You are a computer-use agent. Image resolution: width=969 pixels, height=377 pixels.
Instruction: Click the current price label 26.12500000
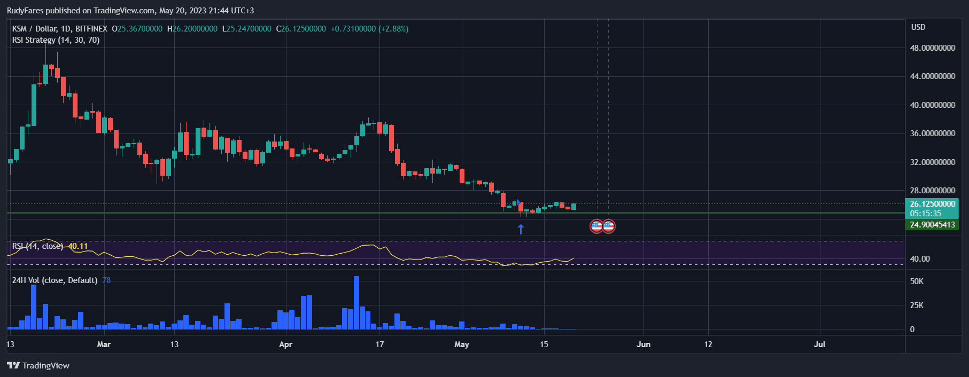(x=932, y=204)
